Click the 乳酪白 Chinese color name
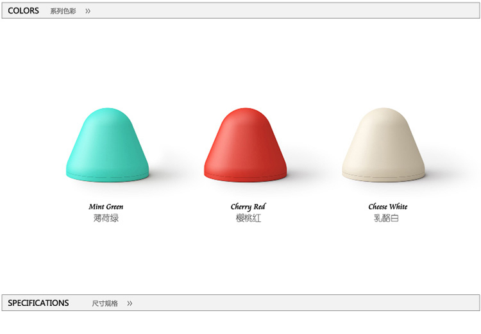The image size is (481, 334). click(x=387, y=218)
